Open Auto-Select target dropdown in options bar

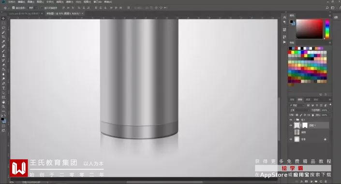(33, 8)
